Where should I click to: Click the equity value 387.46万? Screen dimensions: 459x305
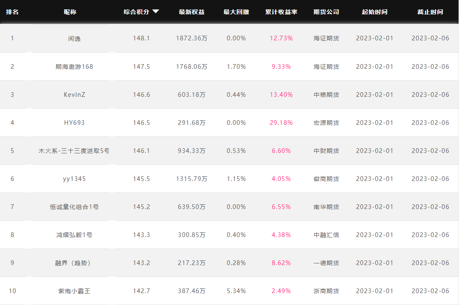click(x=192, y=291)
